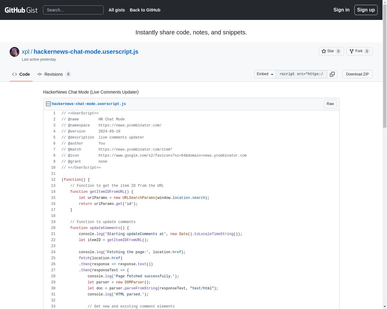Click the Sign up button

point(366,10)
